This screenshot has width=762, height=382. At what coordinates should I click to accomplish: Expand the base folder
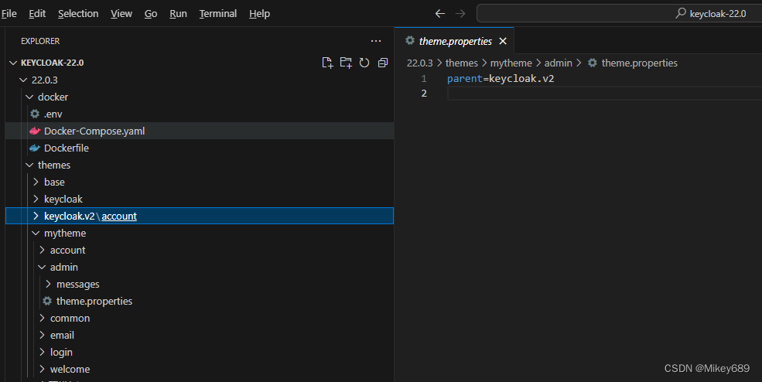[x=36, y=182]
